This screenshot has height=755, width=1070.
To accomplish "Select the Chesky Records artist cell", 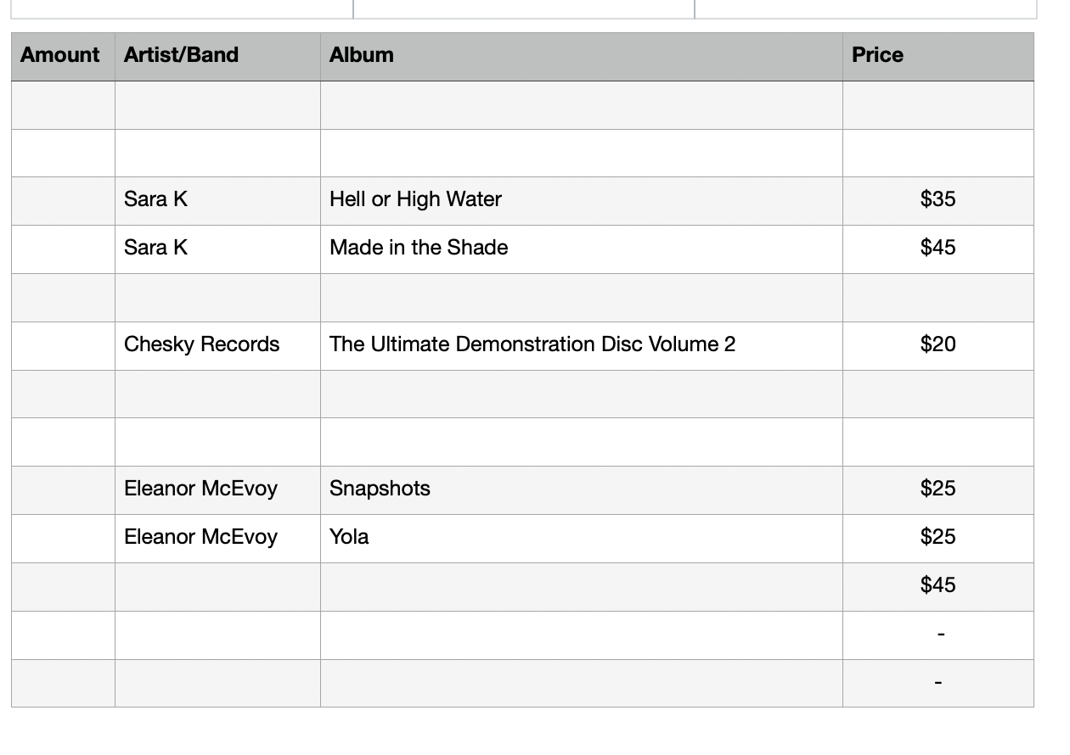I will [217, 346].
